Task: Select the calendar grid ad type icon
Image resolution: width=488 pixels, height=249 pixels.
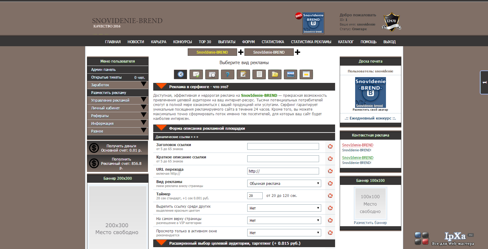Action: (x=306, y=74)
